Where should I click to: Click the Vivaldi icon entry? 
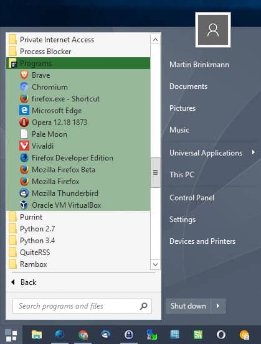78,146
